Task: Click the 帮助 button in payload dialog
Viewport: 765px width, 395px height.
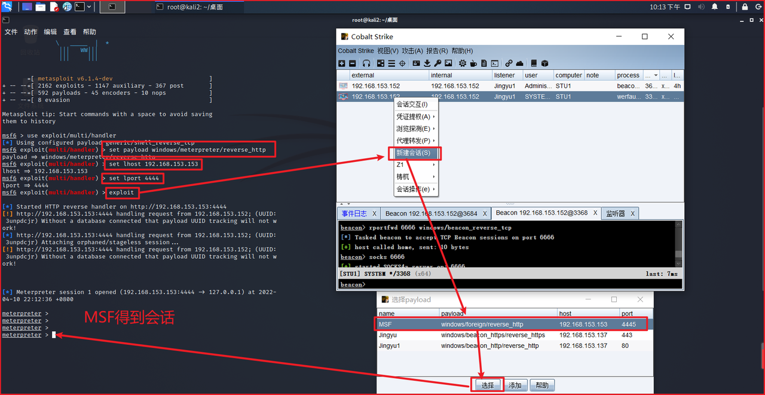Action: 541,385
